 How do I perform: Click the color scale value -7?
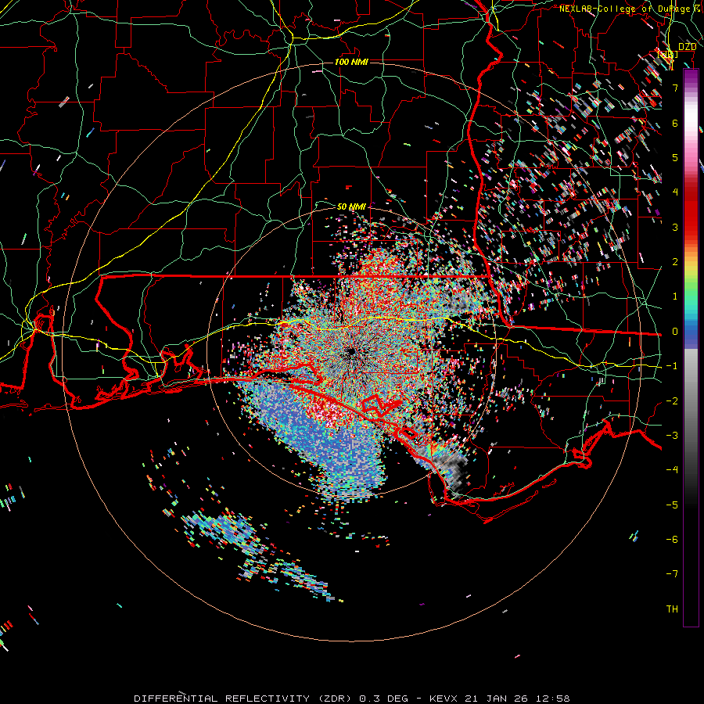672,574
